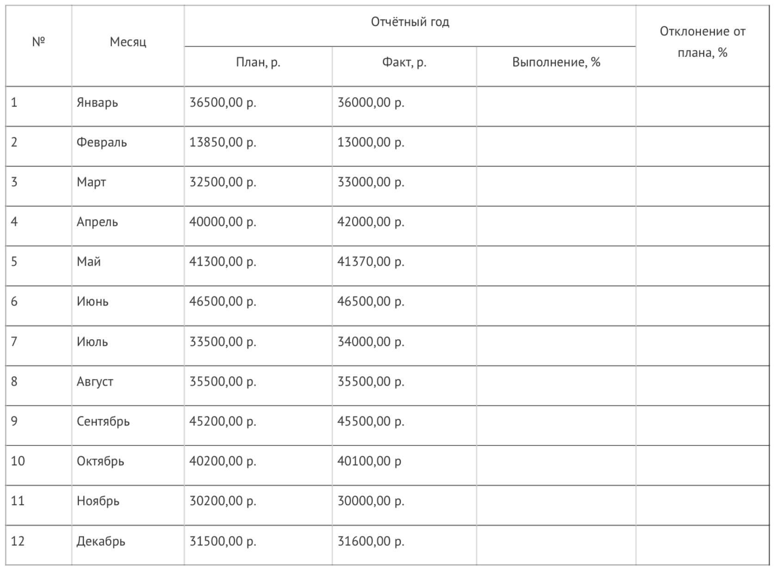Select the "Отклонение от плана, %" header
The image size is (774, 567).
point(702,42)
